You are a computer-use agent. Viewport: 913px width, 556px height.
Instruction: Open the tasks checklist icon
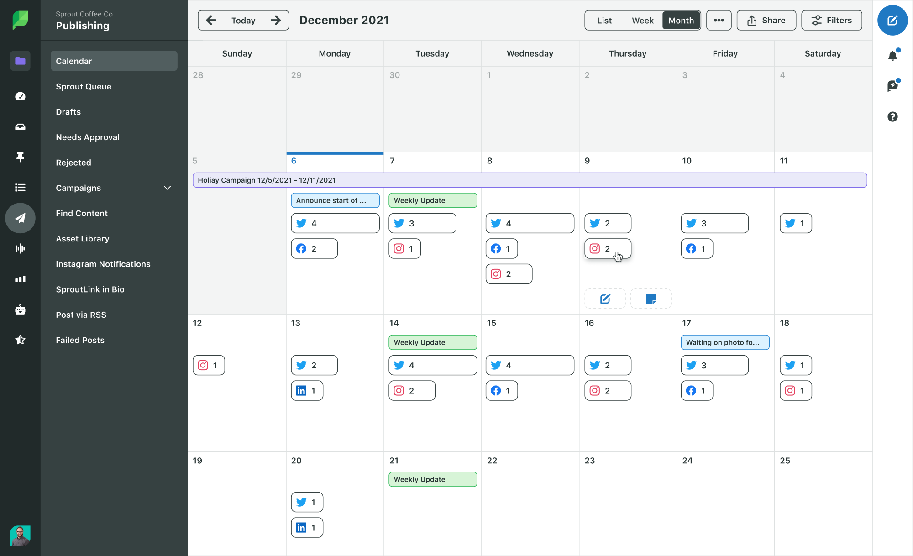tap(19, 187)
